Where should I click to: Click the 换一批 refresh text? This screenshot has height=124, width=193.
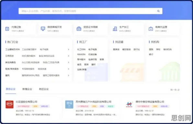pyautogui.click(x=174, y=90)
